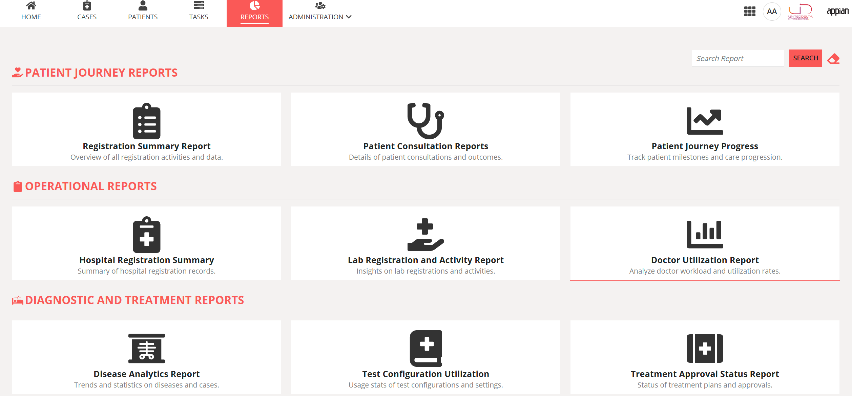This screenshot has height=396, width=852.
Task: Open Test Configuration Utilization title
Action: [x=425, y=374]
